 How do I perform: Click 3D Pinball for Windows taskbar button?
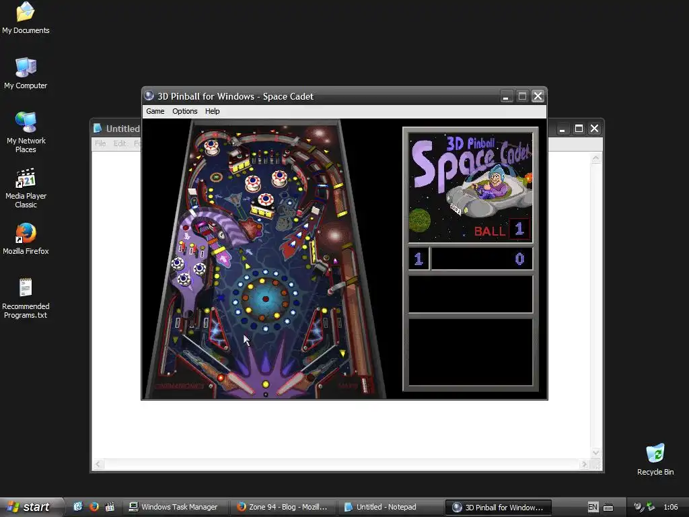pos(499,507)
